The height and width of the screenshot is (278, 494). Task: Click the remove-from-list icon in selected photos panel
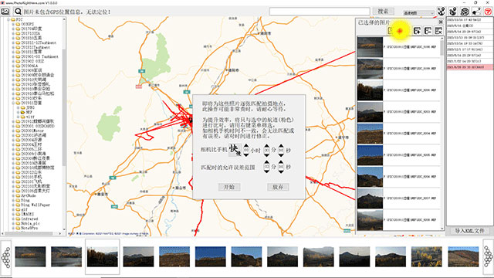428,31
